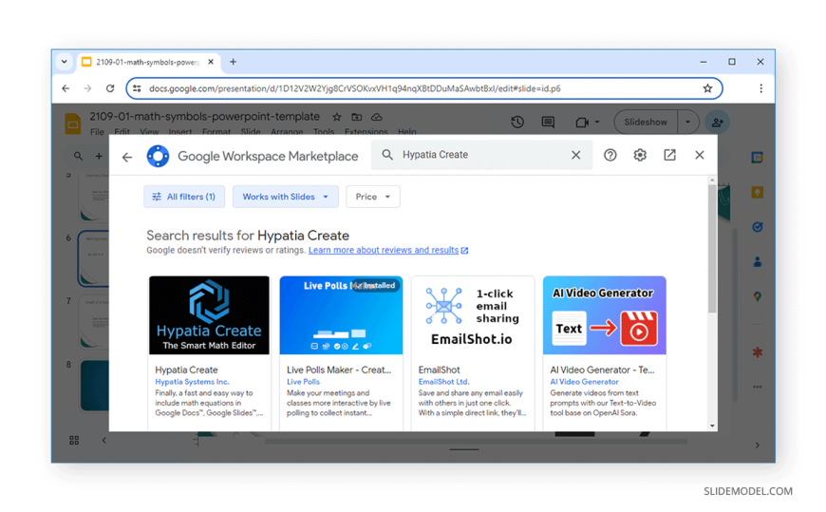Open the Hypatia Create app card image
The width and height of the screenshot is (826, 512).
pos(209,315)
